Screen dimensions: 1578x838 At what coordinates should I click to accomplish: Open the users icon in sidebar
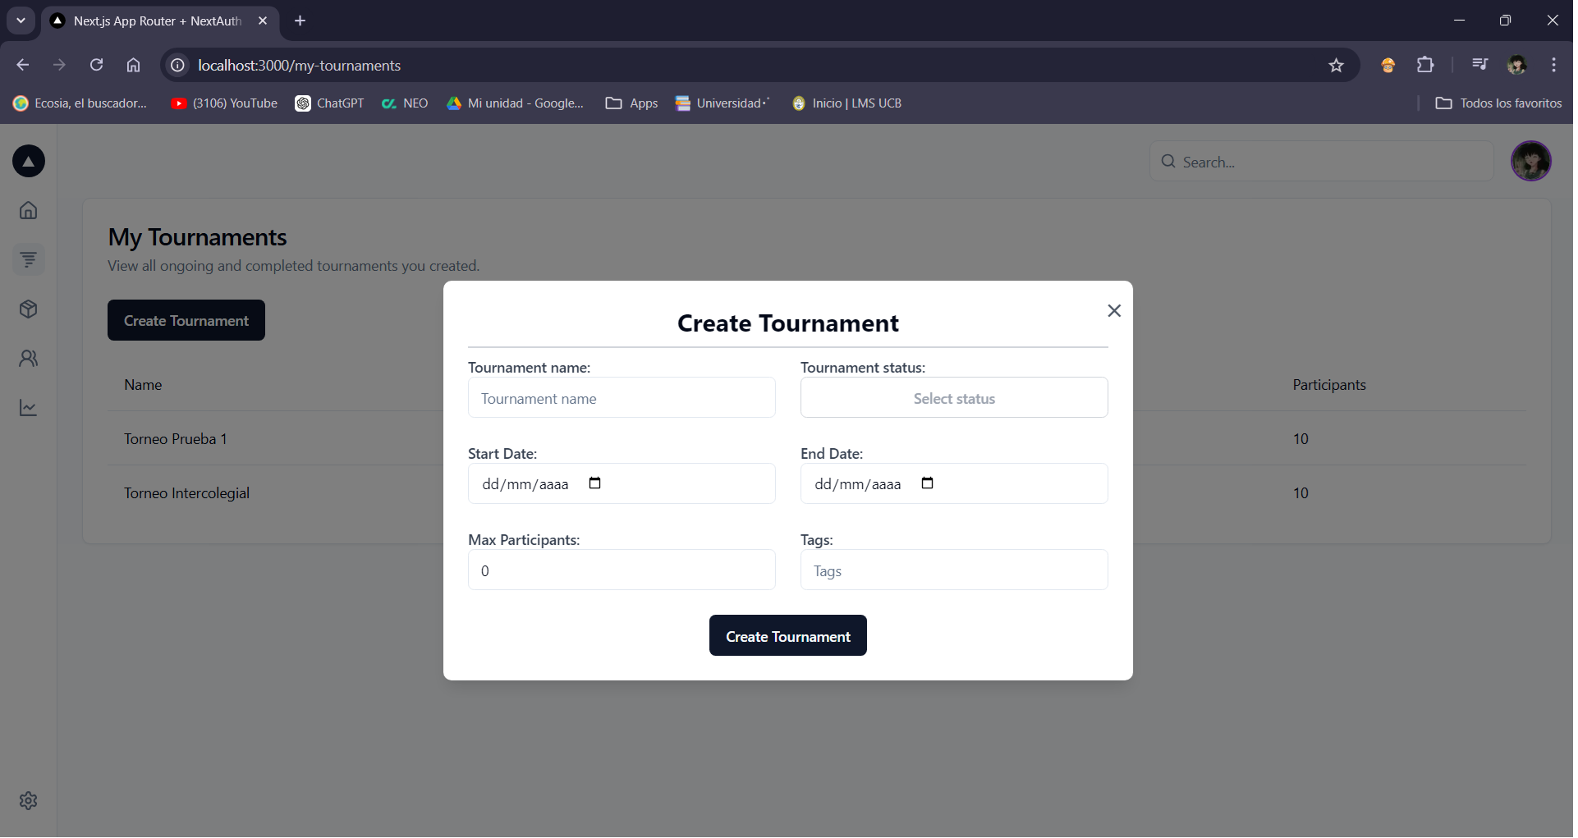(29, 359)
